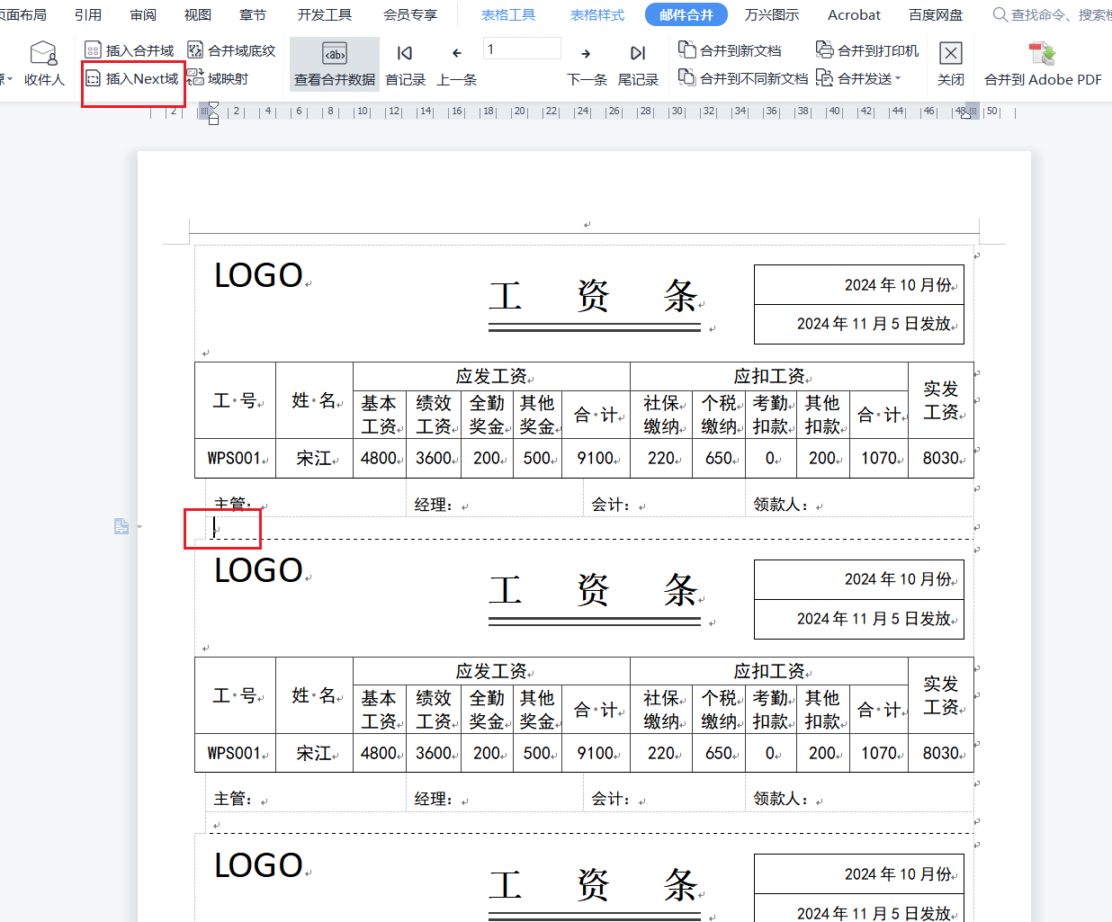
Task: Close the mail merge ribbon
Action: (950, 65)
